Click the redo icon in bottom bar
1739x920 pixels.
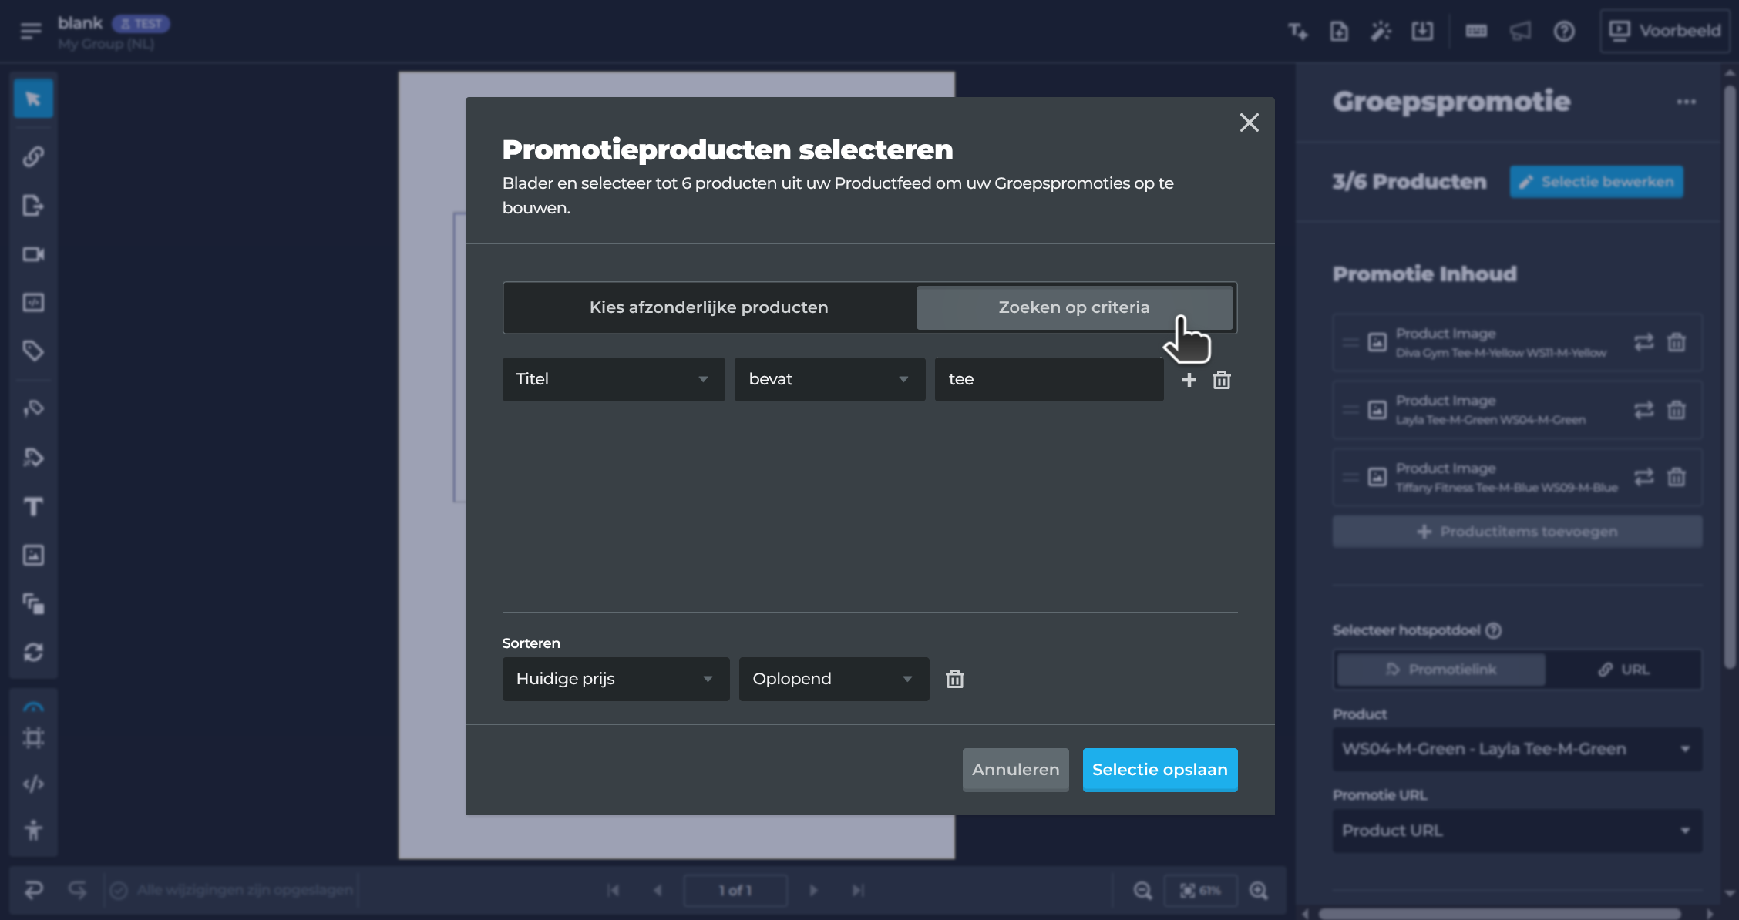77,890
